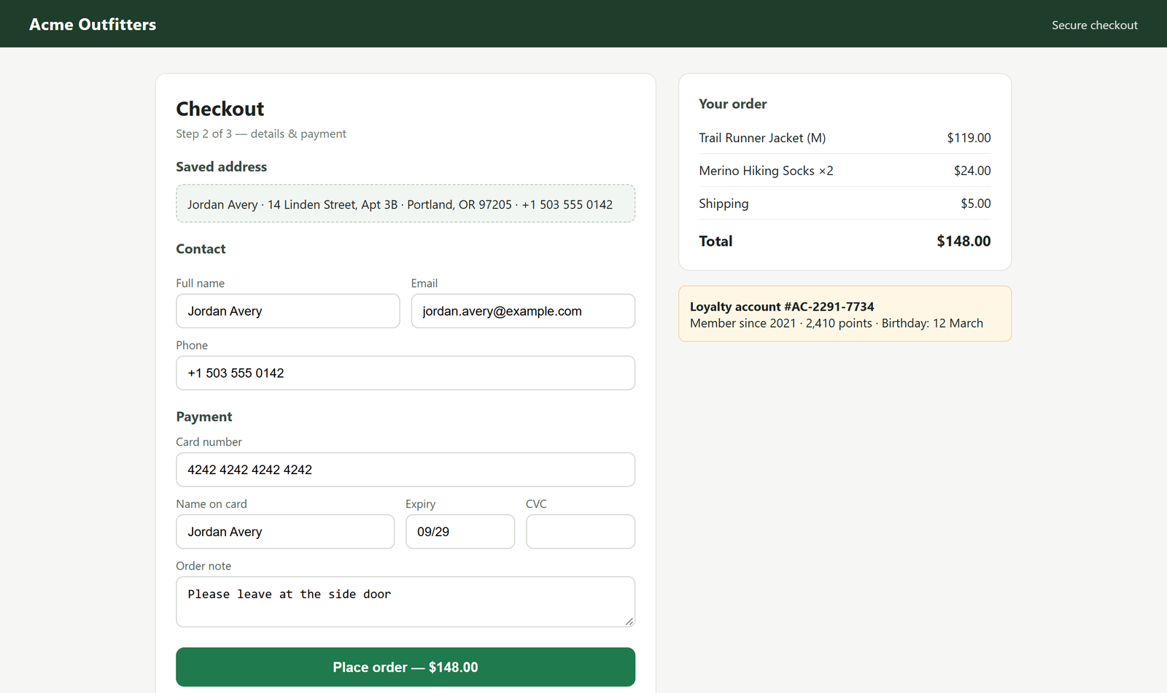This screenshot has width=1167, height=693.
Task: Click the Order note resize handle
Action: pyautogui.click(x=629, y=622)
